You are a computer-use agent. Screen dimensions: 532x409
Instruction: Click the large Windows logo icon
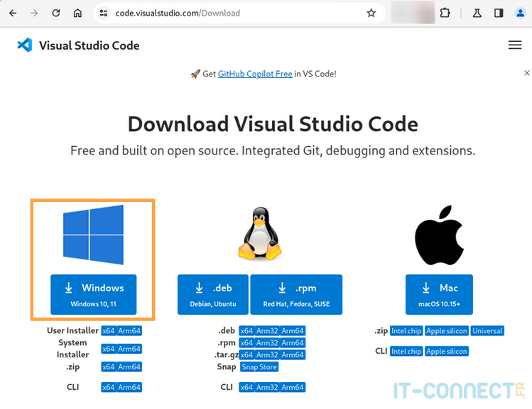93,233
